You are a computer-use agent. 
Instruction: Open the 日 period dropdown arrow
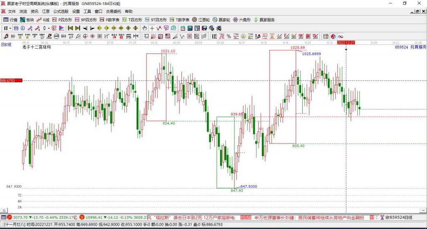pyautogui.click(x=10, y=28)
